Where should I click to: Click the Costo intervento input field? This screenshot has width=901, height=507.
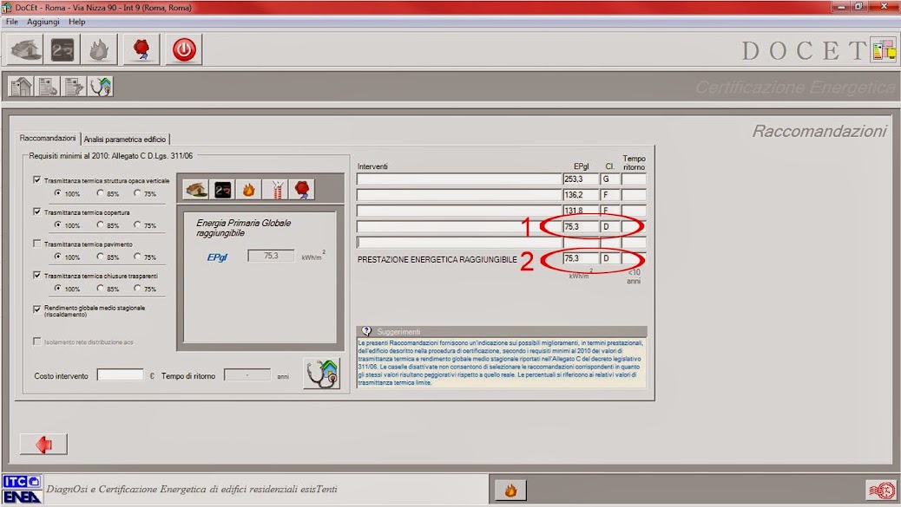120,375
